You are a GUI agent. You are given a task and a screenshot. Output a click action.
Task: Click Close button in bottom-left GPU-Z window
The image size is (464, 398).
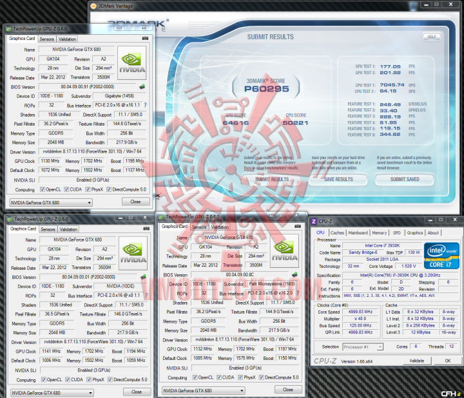coord(137,392)
